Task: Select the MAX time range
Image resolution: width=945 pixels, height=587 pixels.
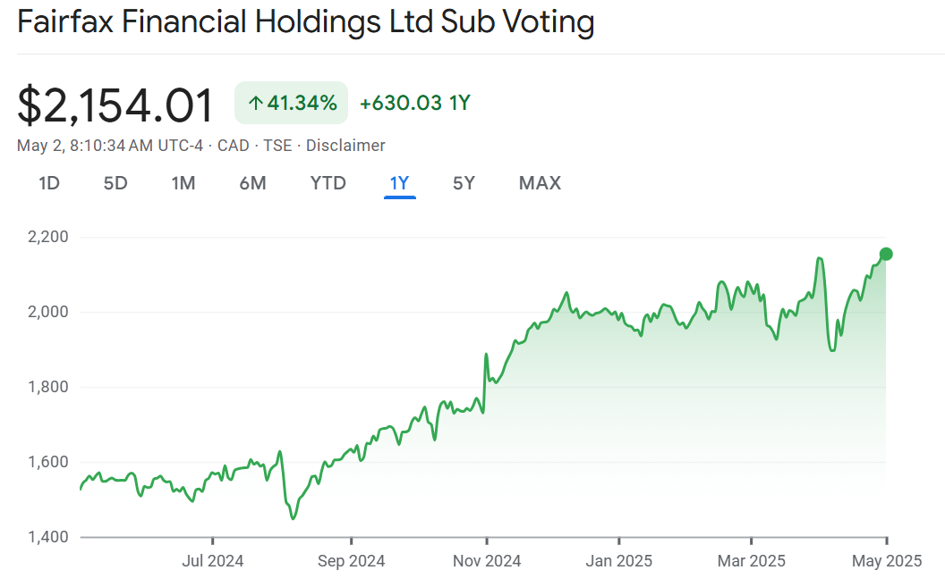Action: click(540, 183)
